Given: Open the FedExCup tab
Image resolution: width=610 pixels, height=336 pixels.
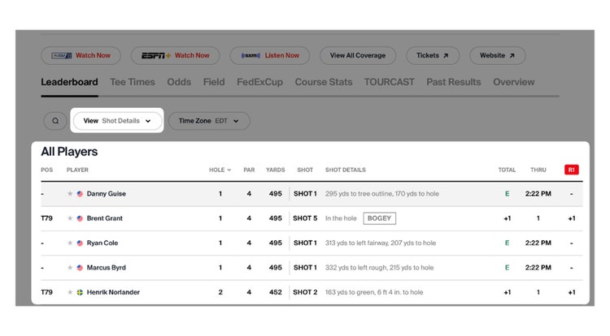Looking at the screenshot, I should coord(260,82).
